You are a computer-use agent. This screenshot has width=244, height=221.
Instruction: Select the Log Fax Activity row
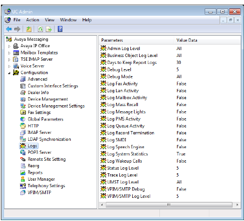pos(122,84)
